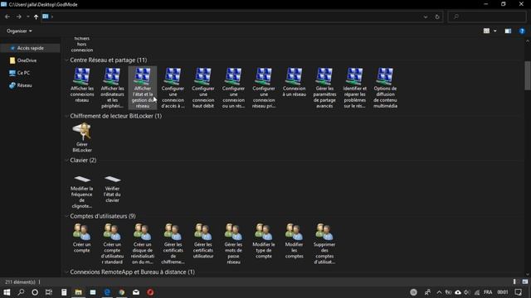
Task: Open recent locations dropdown arrow
Action: pos(27,17)
